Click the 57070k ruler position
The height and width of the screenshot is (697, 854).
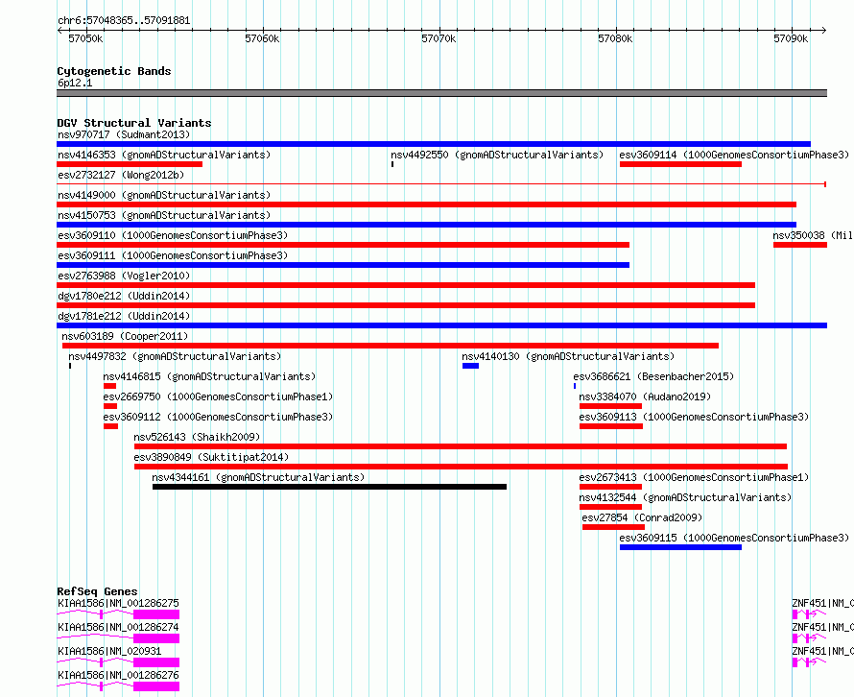439,38
